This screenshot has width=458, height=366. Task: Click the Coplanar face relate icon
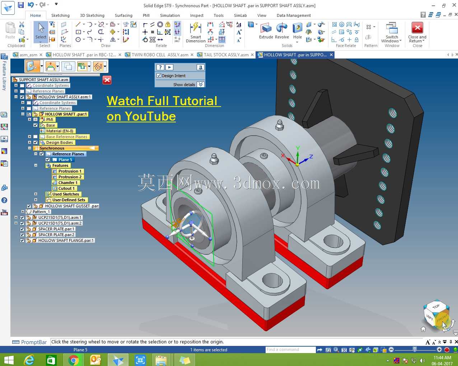334,24
